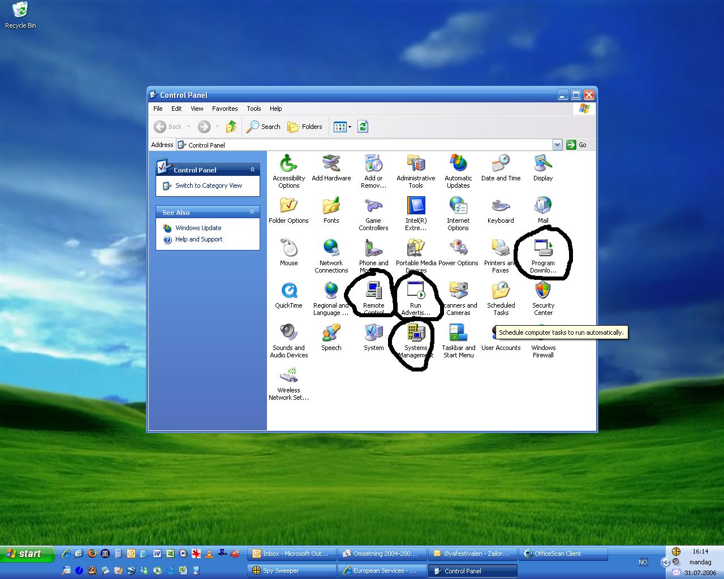This screenshot has height=579, width=724.
Task: Collapse the See Also section
Action: pyautogui.click(x=252, y=212)
